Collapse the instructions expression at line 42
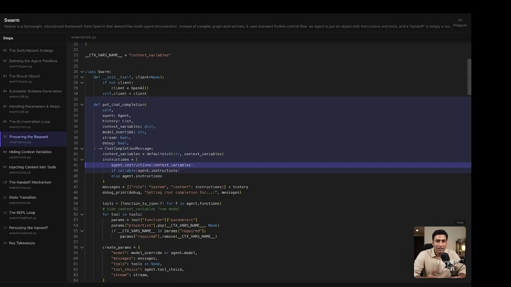This screenshot has width=511, height=287. [82, 159]
